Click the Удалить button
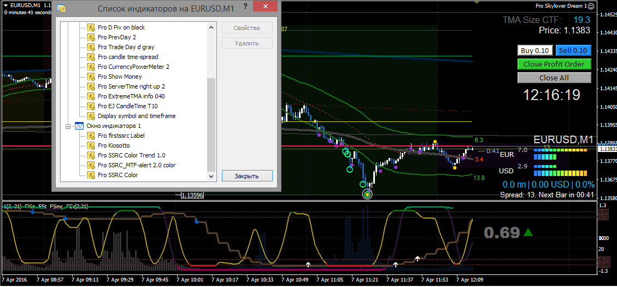617x287 pixels. (246, 43)
